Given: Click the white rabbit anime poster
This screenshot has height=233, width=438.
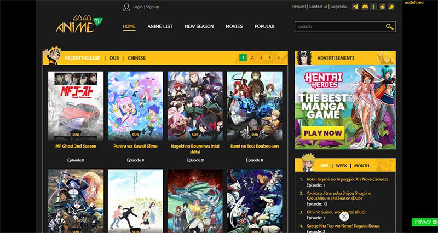Looking at the screenshot, I should point(255,201).
